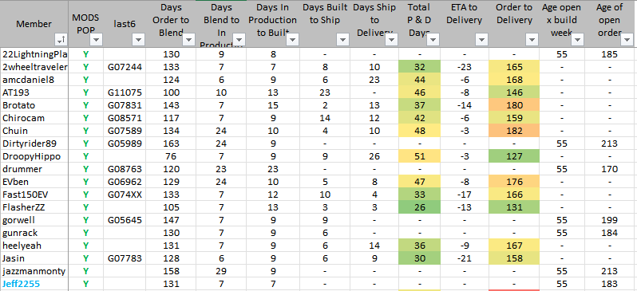Open Order to Delivery filter arrow
Image resolution: width=637 pixels, height=291 pixels.
pos(532,40)
